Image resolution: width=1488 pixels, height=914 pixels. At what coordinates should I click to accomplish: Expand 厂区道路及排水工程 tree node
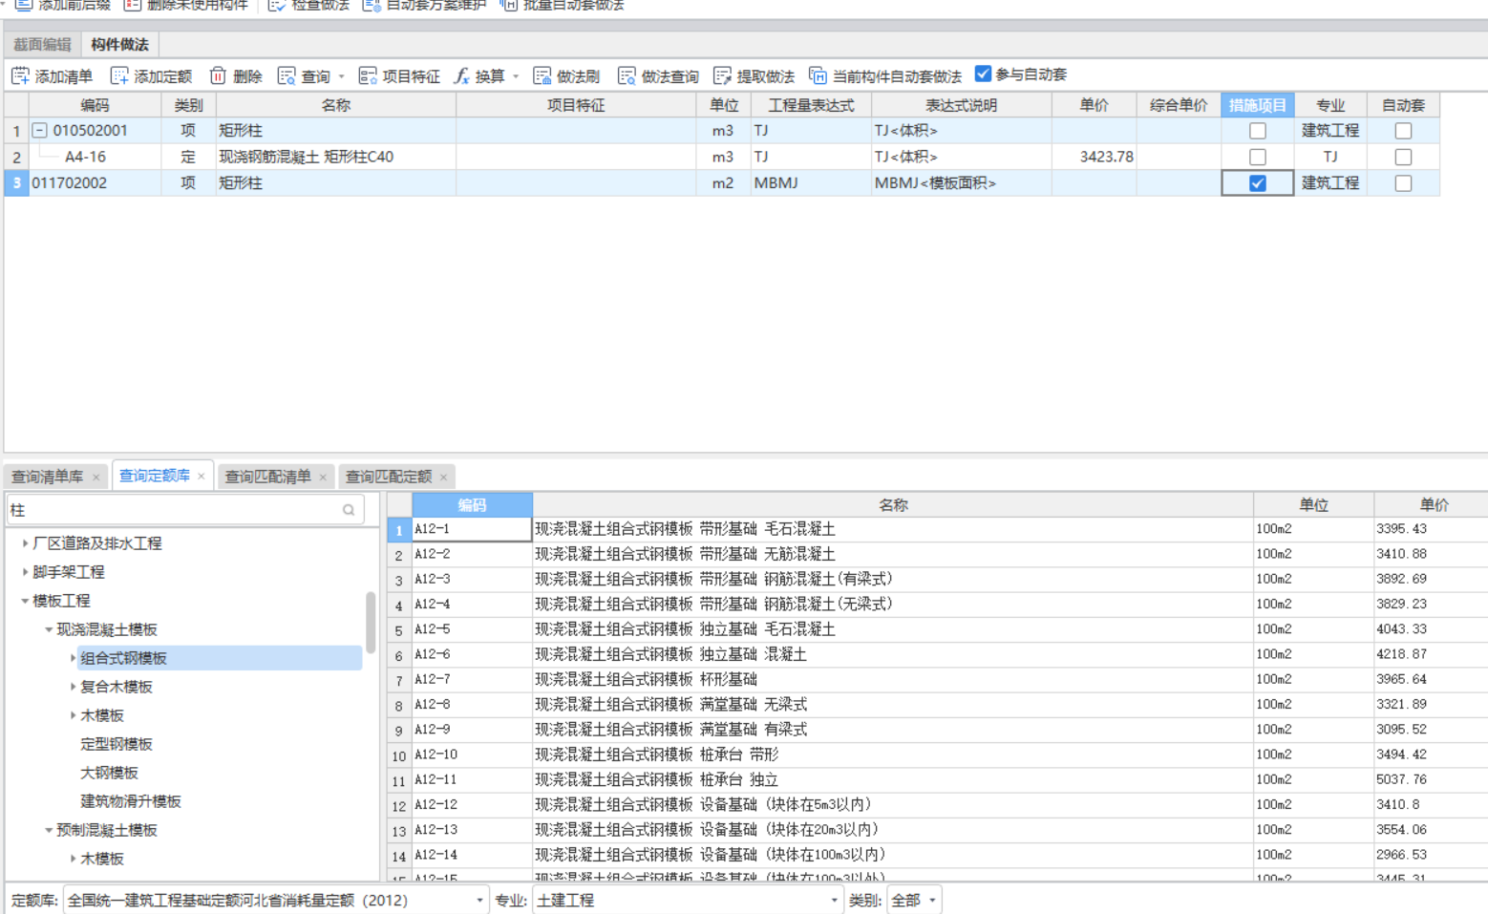[25, 542]
